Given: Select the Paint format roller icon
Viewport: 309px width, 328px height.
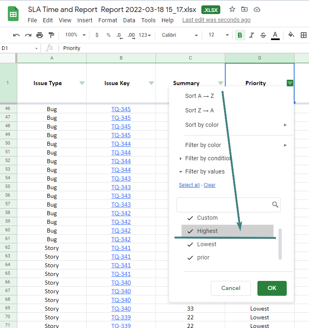Looking at the screenshot, I should click(51, 35).
